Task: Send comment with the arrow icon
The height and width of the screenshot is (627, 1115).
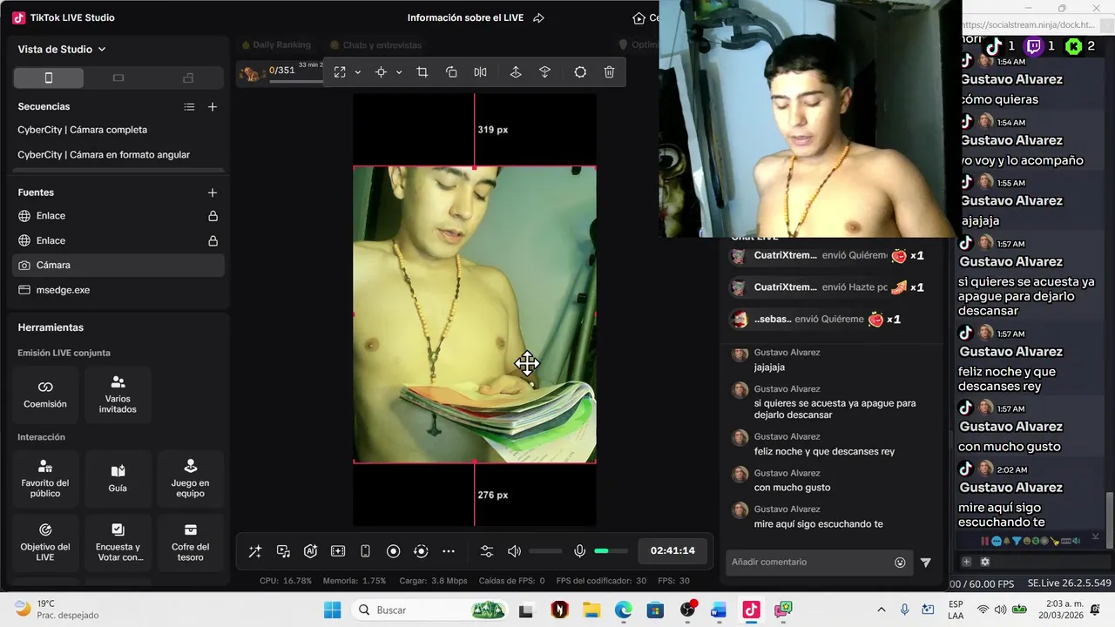Action: pyautogui.click(x=926, y=563)
